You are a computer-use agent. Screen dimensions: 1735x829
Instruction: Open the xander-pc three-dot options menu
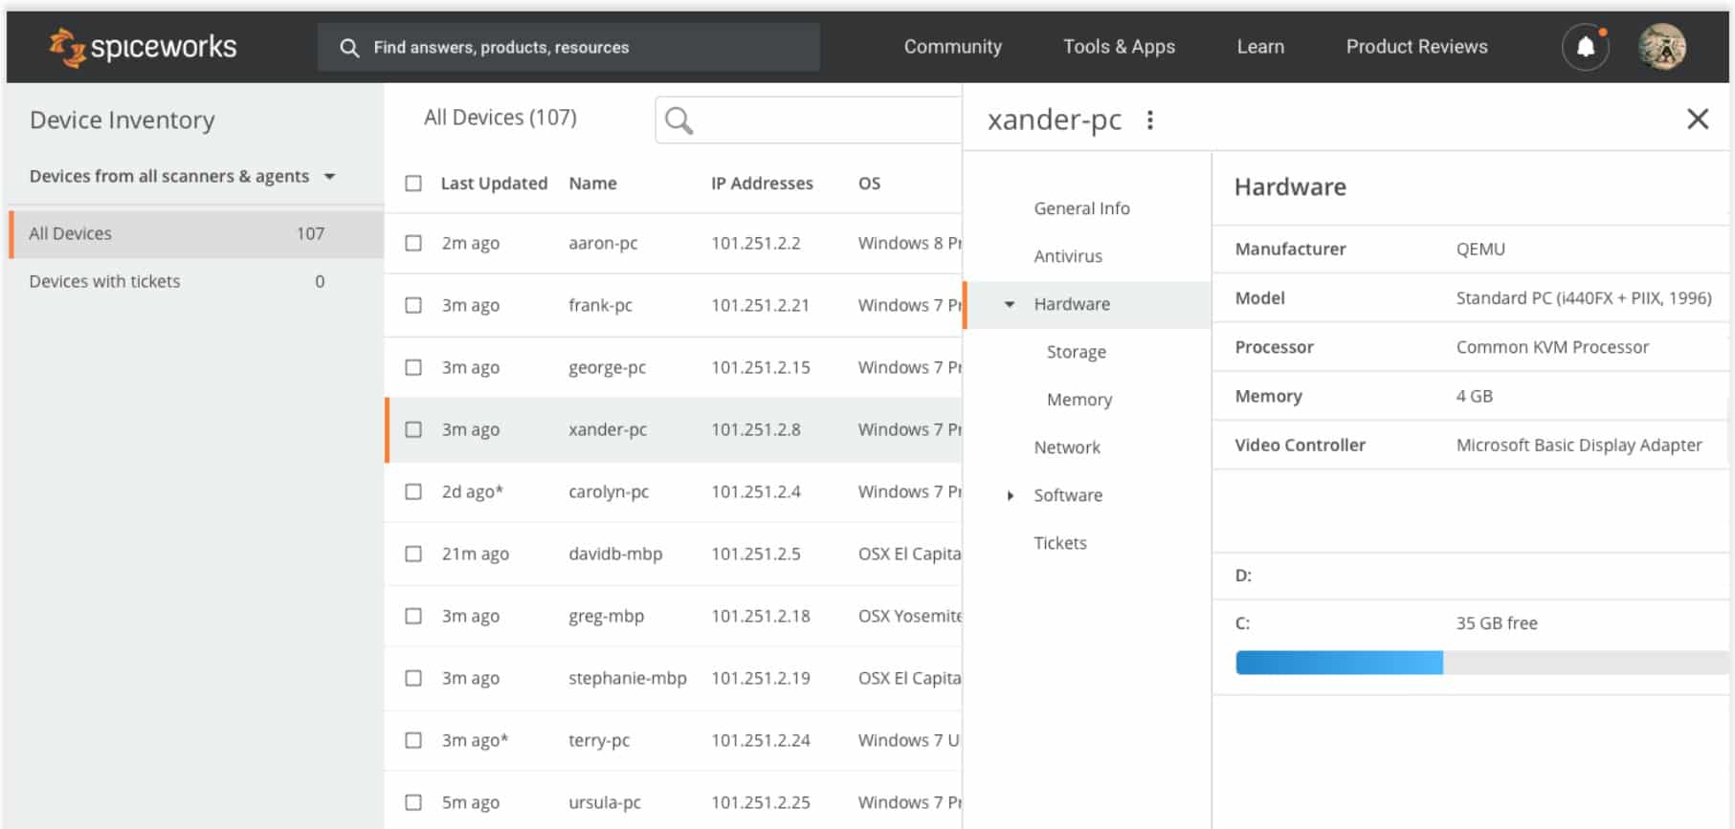[x=1150, y=120]
